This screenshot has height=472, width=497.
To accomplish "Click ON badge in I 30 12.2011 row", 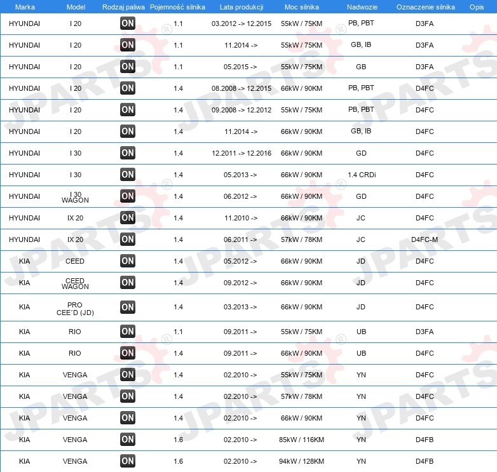I will coord(128,153).
